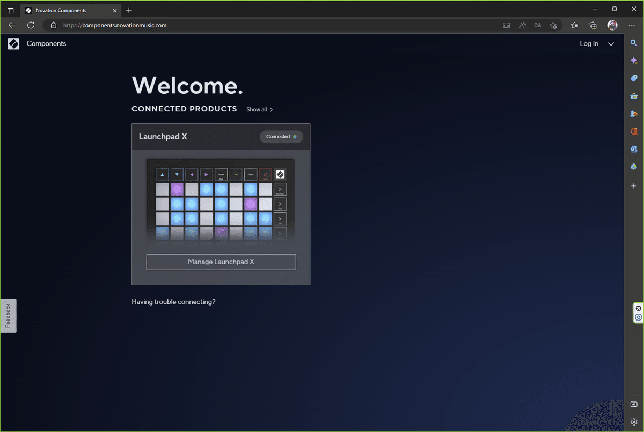Open Having trouble connecting? help link
Screen dimensions: 644x432
point(173,302)
